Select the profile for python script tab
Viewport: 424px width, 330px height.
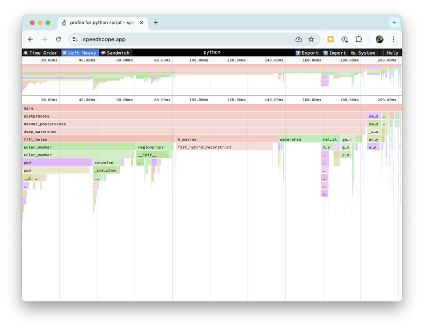pos(103,23)
